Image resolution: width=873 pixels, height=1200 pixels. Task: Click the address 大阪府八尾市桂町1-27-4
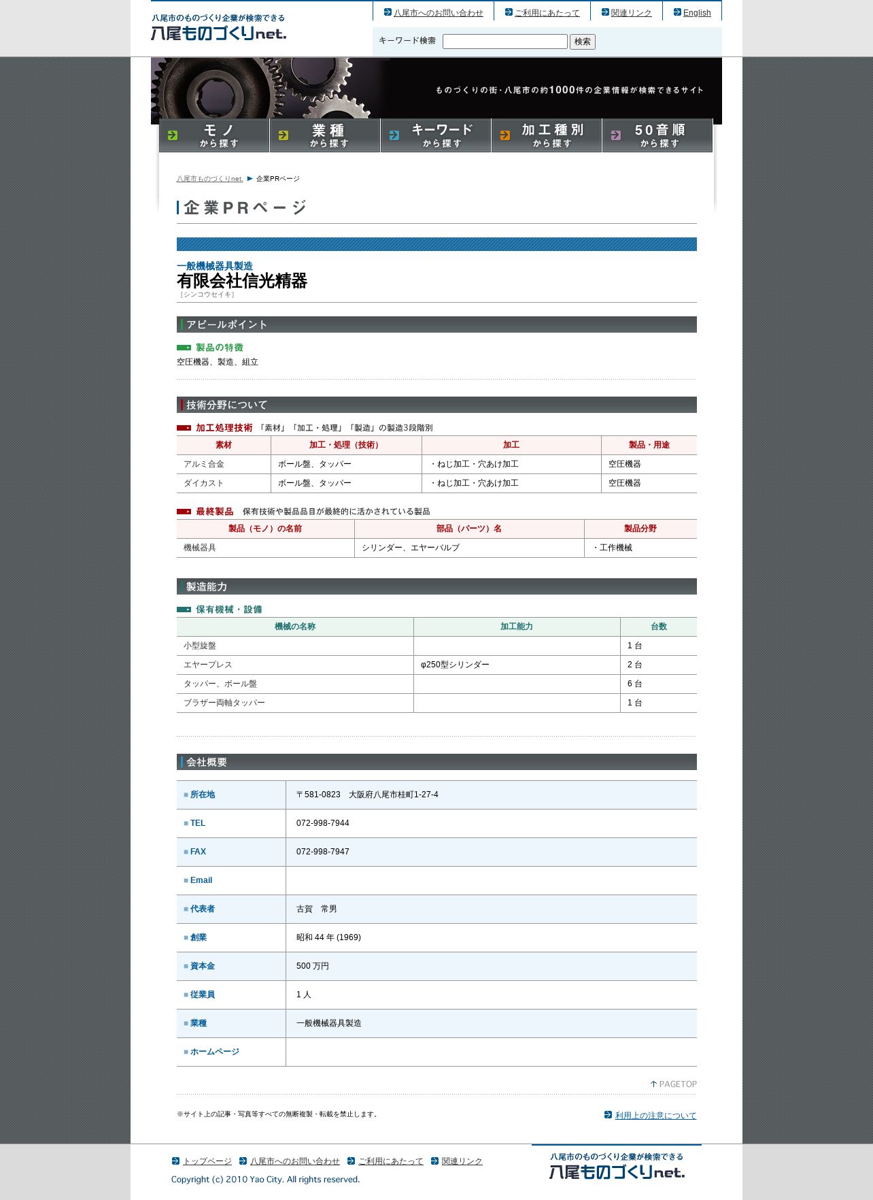394,795
